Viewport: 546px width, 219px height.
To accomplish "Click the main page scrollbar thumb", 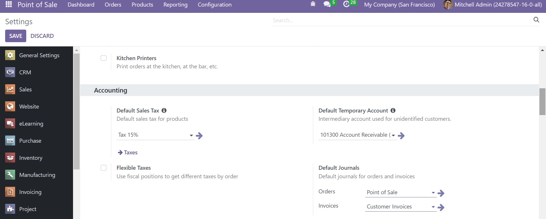I will pos(542,101).
